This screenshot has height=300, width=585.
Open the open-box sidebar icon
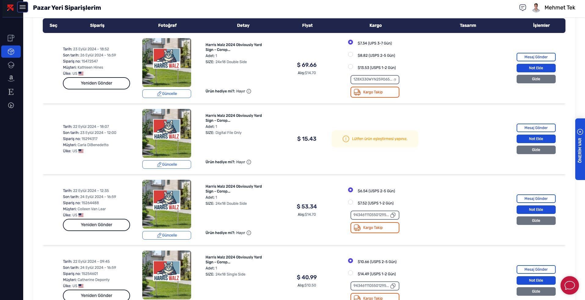click(11, 65)
